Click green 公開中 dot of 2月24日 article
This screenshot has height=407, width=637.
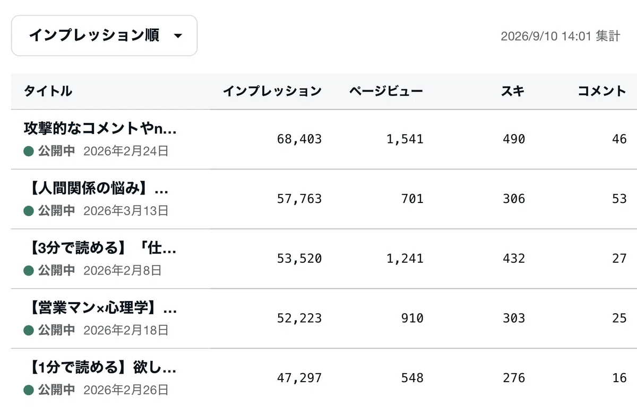point(29,151)
